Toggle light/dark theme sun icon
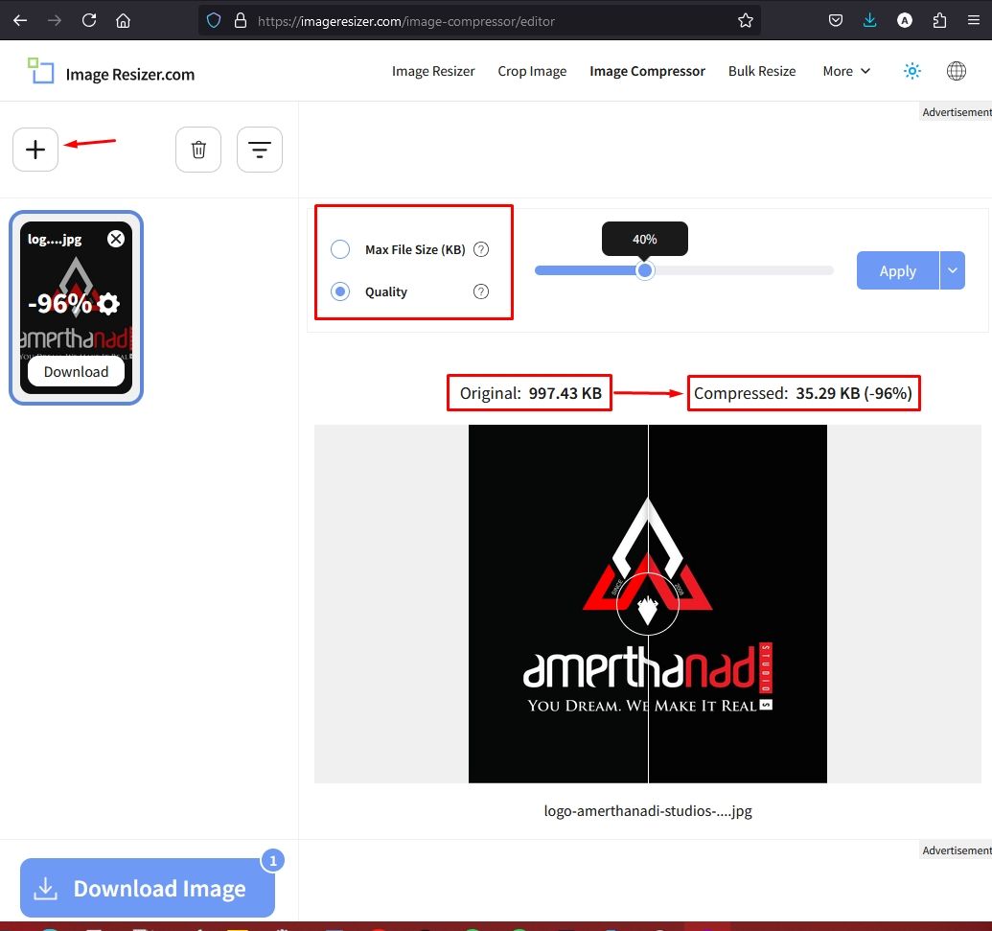 (x=911, y=71)
